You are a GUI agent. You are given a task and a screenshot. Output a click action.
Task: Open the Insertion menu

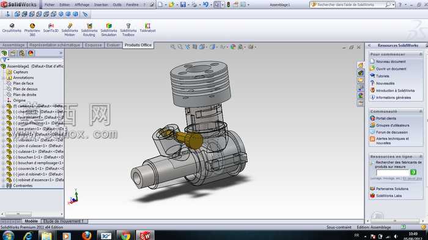coord(101,5)
